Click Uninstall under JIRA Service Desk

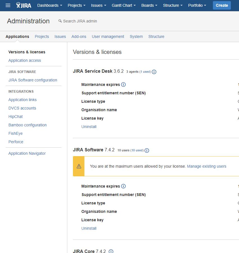click(89, 127)
